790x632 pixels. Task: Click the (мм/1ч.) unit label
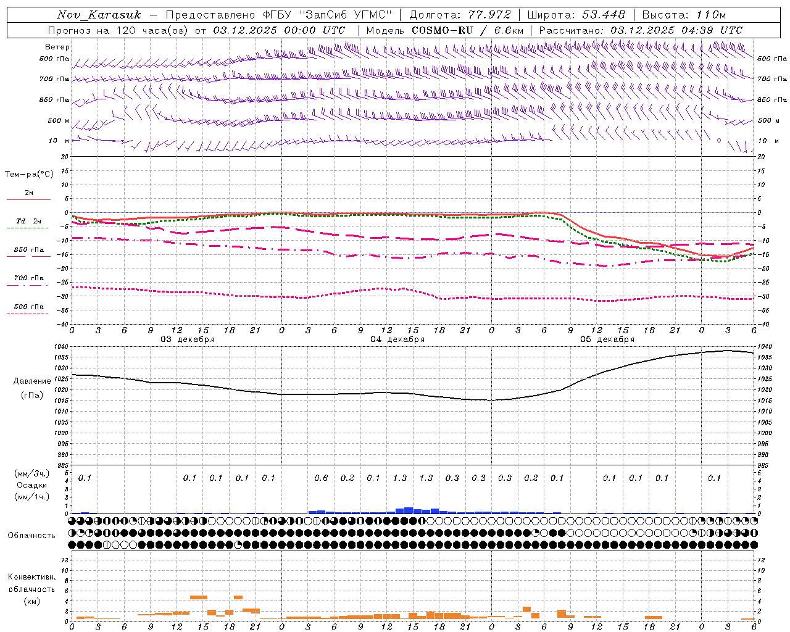point(32,497)
